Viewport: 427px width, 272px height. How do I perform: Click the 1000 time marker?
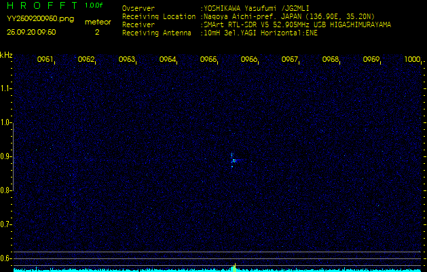pyautogui.click(x=412, y=59)
